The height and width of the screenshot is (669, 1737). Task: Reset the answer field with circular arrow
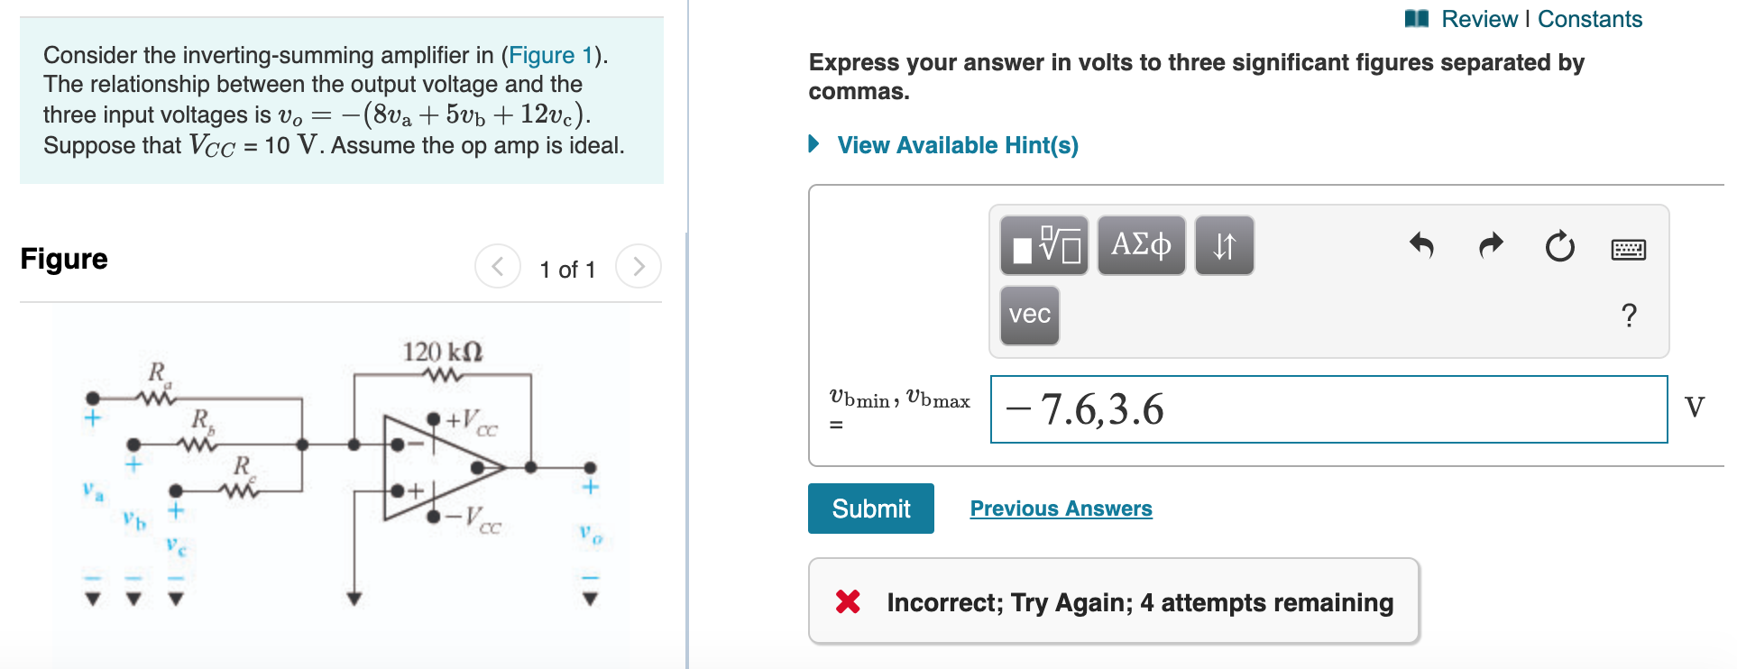point(1559,247)
